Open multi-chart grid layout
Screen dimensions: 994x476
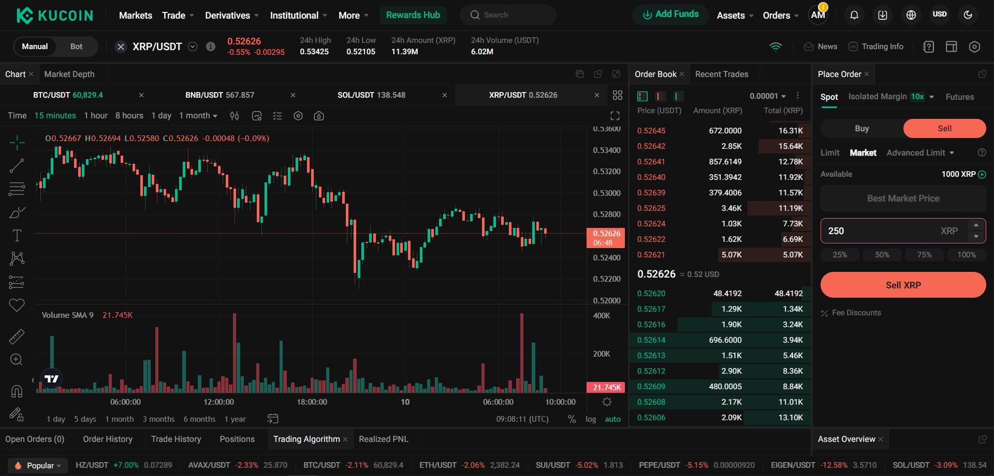click(618, 95)
